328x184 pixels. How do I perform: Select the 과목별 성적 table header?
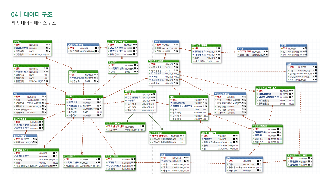[x=140, y=91]
